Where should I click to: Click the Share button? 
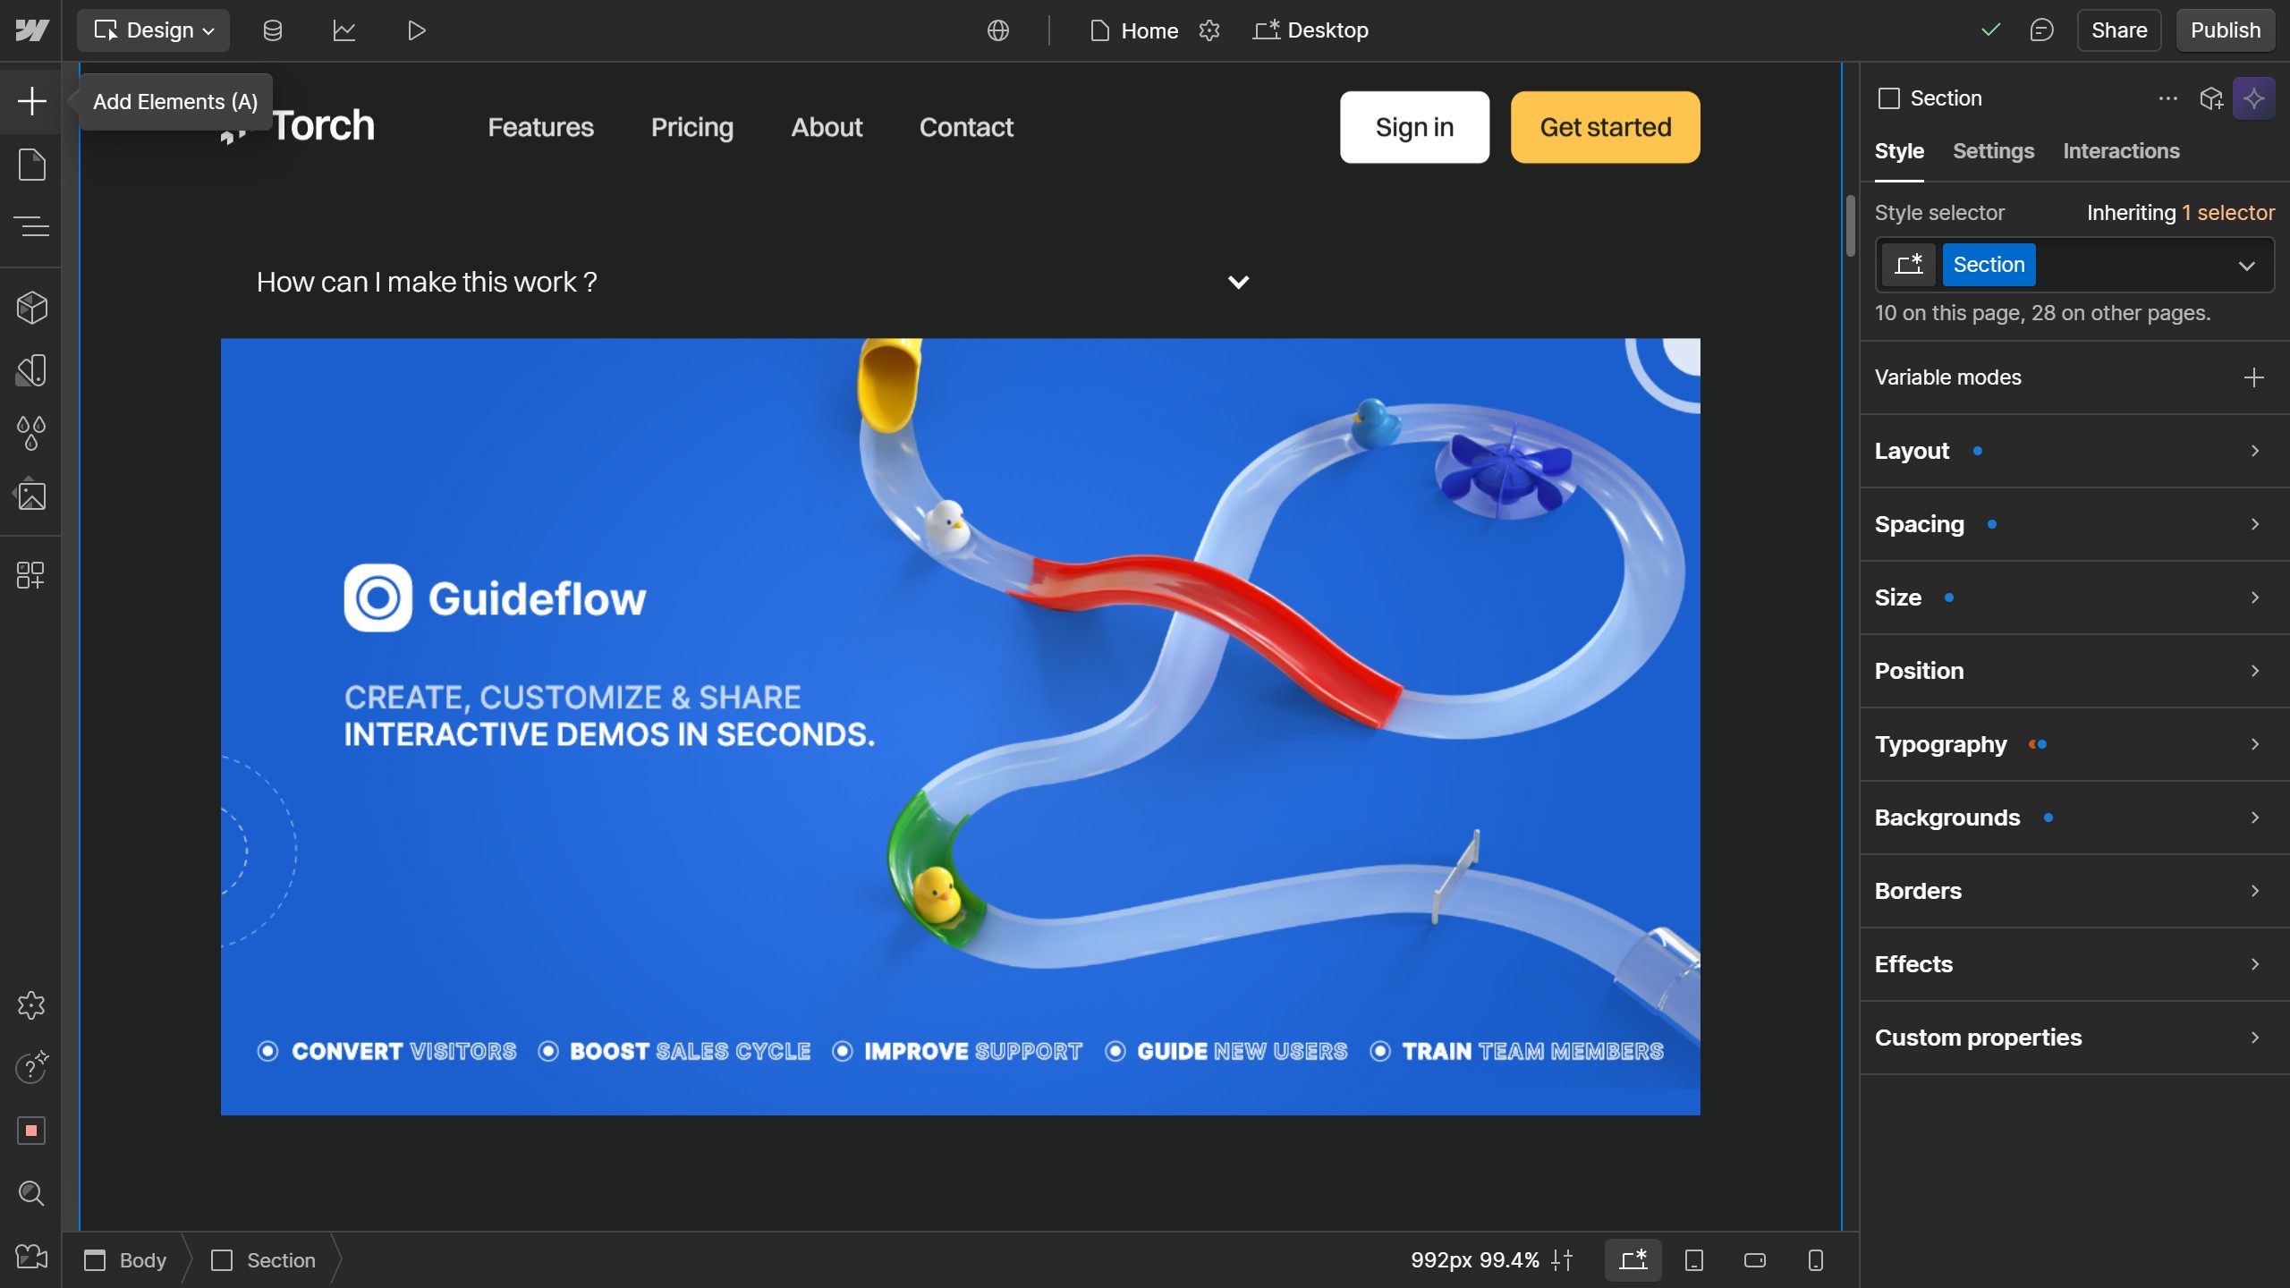click(x=2119, y=30)
